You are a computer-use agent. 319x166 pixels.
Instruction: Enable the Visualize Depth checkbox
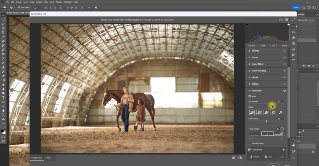click(250, 144)
